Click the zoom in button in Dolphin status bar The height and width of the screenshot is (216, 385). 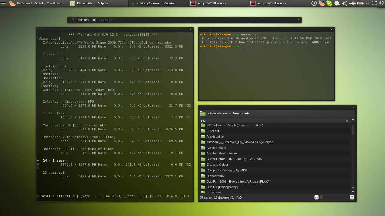point(352,197)
